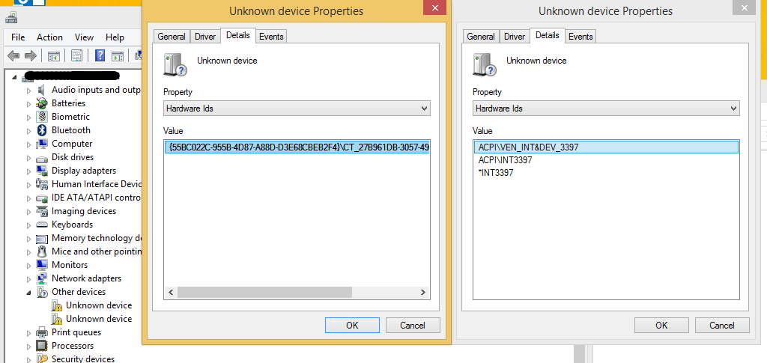Select the Batteries category in the tree
This screenshot has width=767, height=363.
(68, 103)
